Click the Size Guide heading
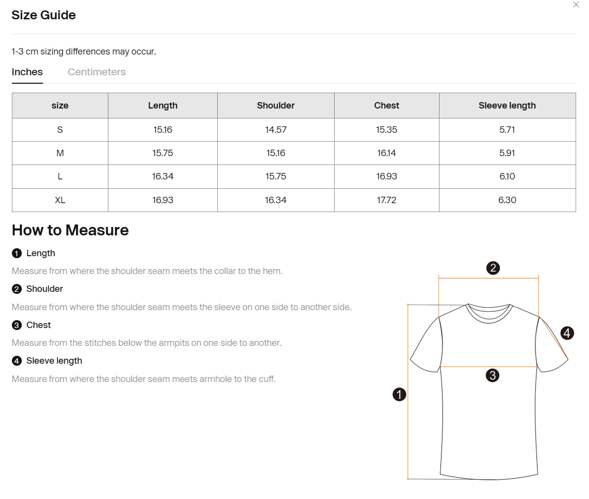The height and width of the screenshot is (499, 589). click(x=44, y=15)
